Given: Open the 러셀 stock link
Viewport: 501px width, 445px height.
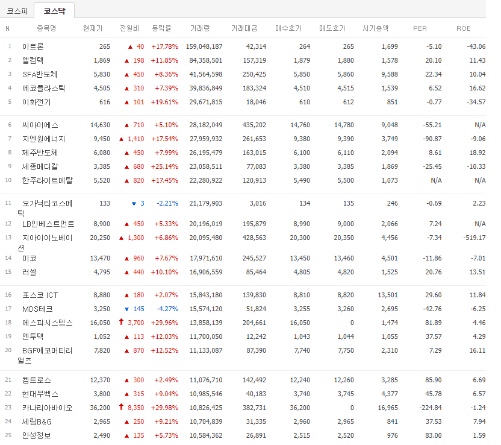Looking at the screenshot, I should tap(29, 272).
